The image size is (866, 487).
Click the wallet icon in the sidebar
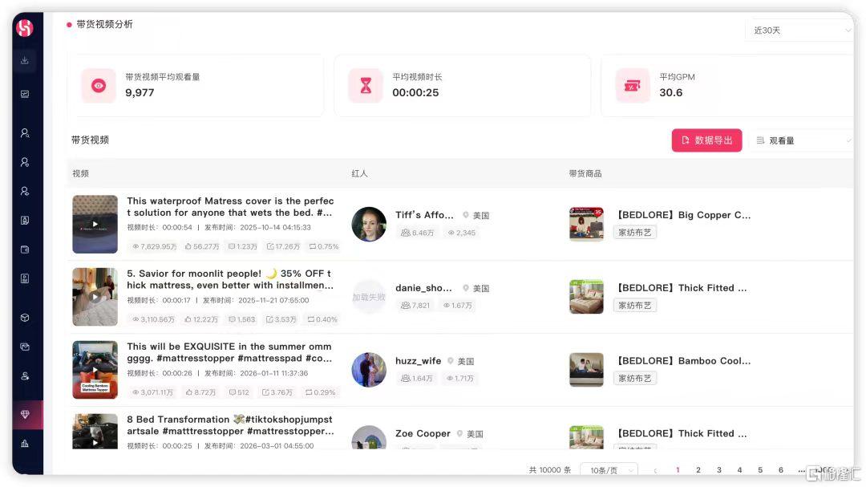(25, 250)
